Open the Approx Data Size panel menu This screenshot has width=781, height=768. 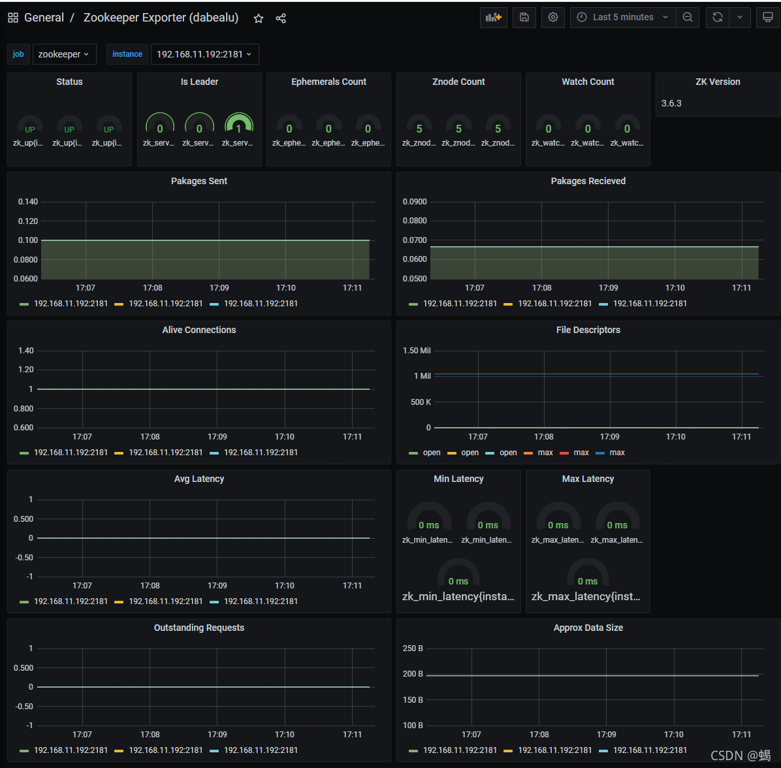click(588, 628)
